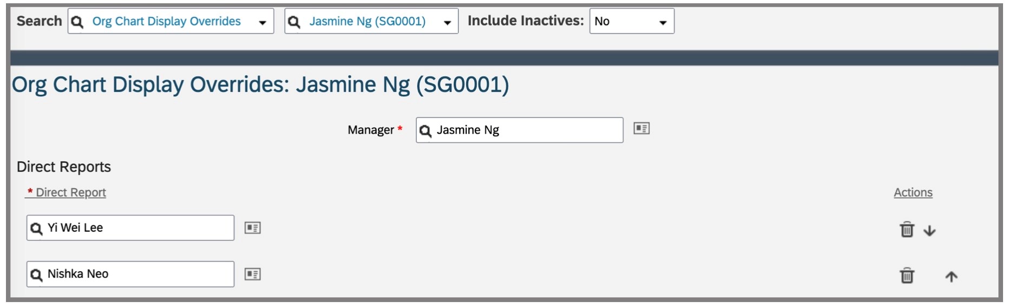Move Nishka Neo up in order

point(951,277)
